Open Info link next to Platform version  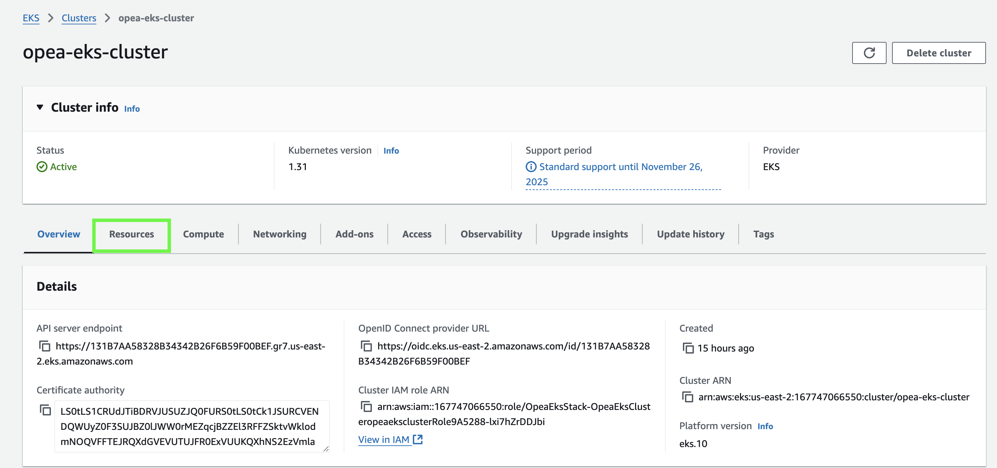765,426
